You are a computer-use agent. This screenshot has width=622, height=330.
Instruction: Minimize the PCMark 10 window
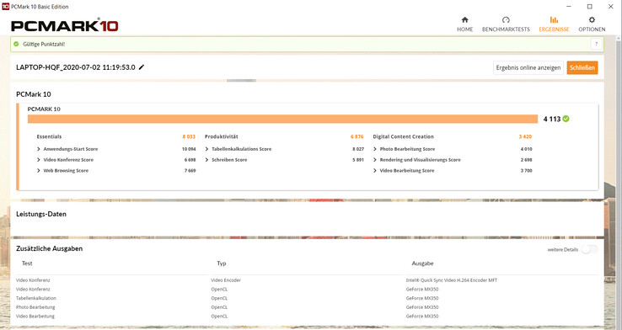569,7
